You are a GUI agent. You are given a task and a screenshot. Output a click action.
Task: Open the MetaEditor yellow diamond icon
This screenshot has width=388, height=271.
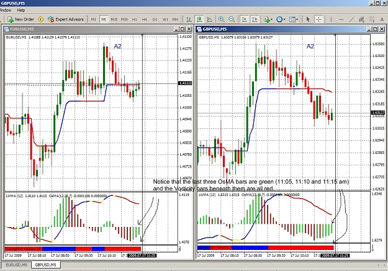[41, 19]
